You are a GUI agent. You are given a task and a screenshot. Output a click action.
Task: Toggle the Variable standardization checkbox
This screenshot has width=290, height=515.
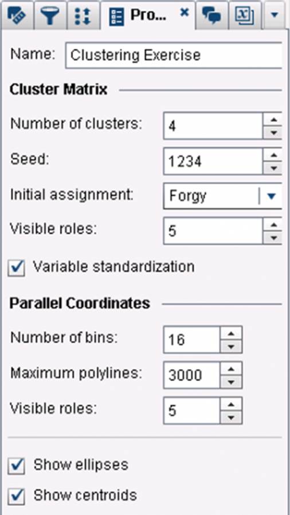tap(17, 268)
